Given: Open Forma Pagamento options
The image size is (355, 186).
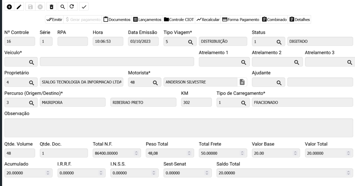Looking at the screenshot, I should pos(240,20).
